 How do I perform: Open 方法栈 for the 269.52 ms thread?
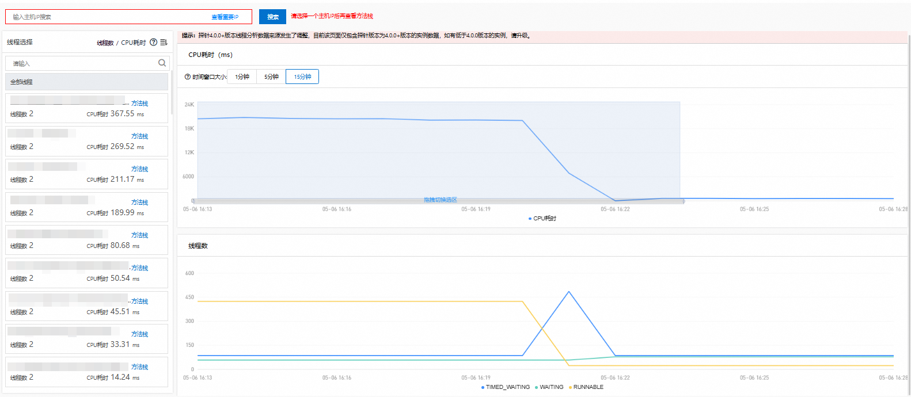pos(139,136)
